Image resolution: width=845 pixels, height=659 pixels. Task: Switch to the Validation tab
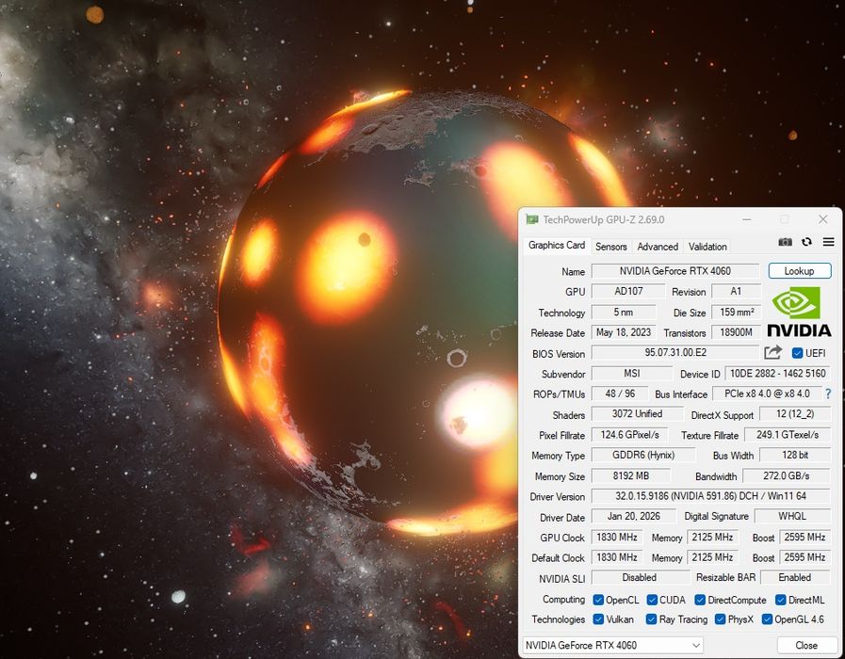pos(707,247)
